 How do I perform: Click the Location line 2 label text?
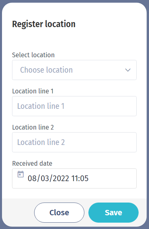pyautogui.click(x=33, y=127)
